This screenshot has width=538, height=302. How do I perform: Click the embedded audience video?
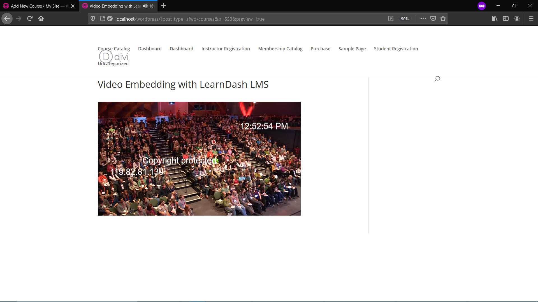pyautogui.click(x=199, y=159)
